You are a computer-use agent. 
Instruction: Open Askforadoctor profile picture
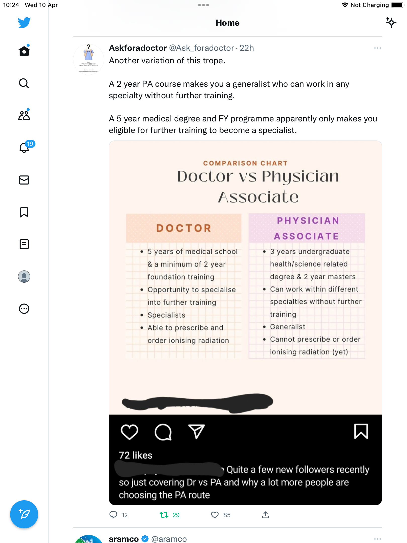88,59
